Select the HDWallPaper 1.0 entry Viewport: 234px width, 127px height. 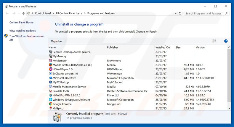click(62, 69)
